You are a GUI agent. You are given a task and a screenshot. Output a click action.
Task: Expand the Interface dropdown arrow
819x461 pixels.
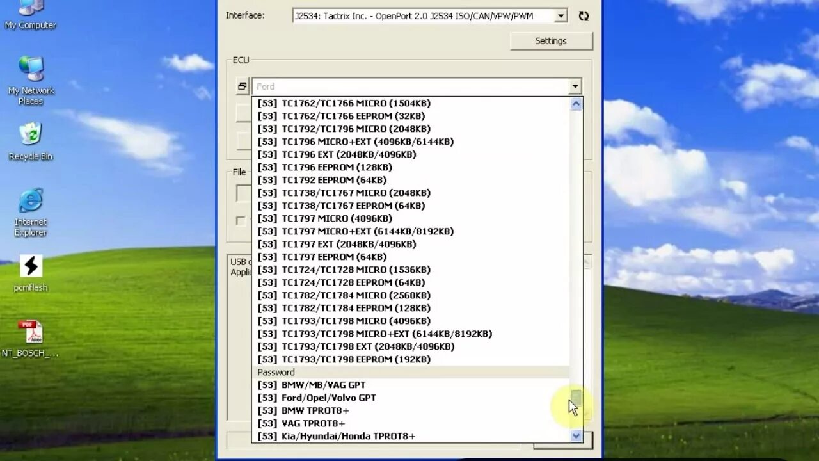tap(561, 16)
